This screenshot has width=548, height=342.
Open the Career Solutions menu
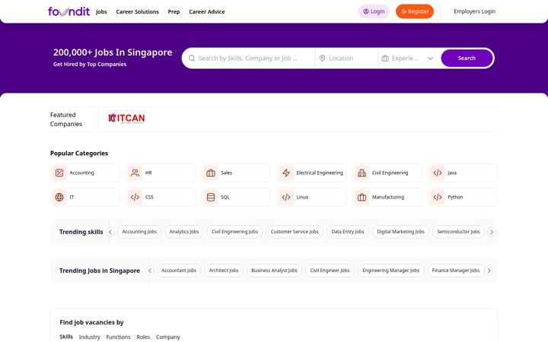point(137,11)
